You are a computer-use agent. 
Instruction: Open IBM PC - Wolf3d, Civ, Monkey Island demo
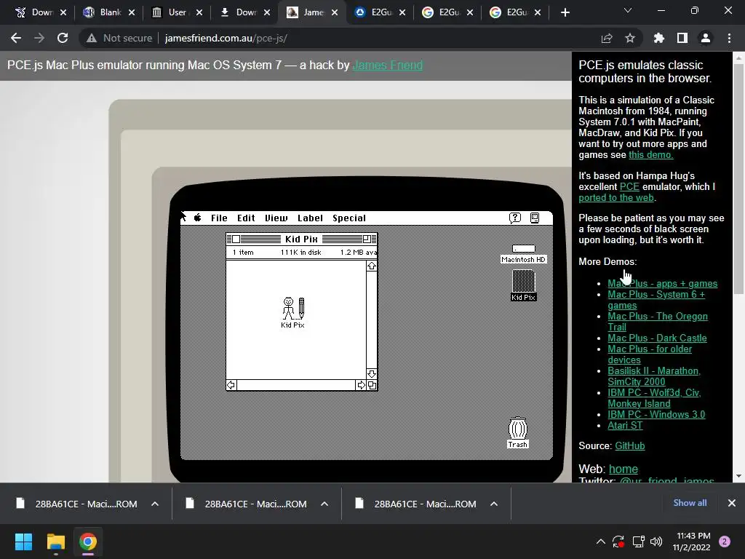[654, 398]
